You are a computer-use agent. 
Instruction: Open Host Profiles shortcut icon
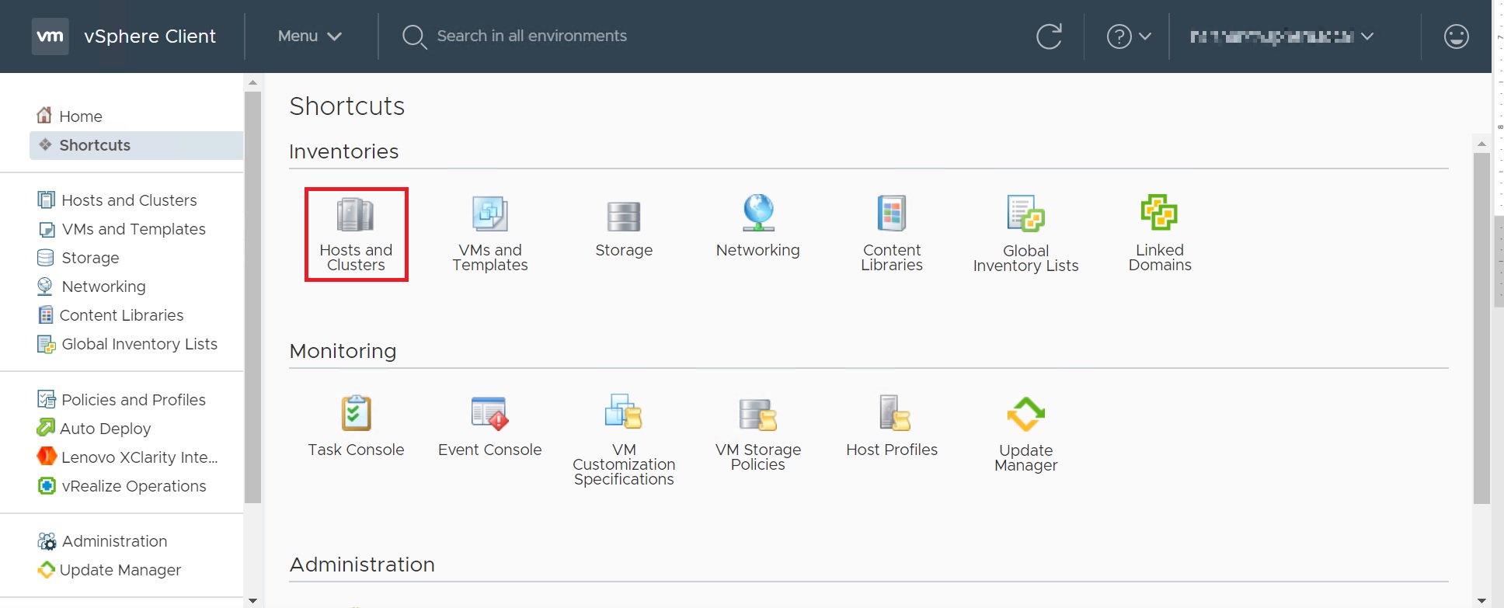click(894, 412)
